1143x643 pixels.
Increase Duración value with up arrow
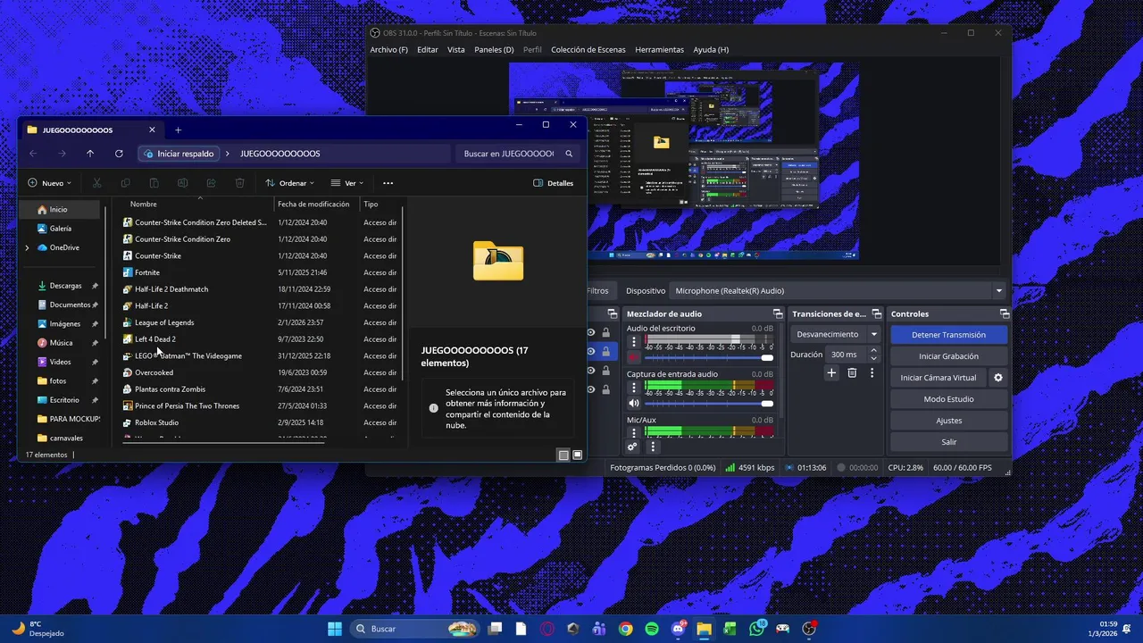click(873, 350)
